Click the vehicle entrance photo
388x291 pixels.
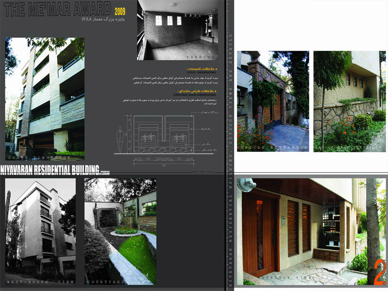pyautogui.click(x=273, y=101)
